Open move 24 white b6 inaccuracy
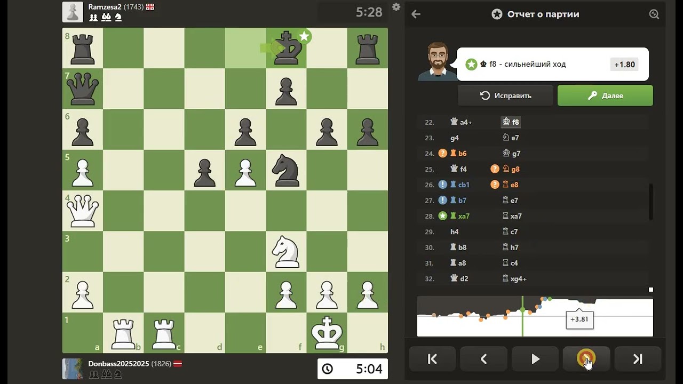 tap(458, 154)
